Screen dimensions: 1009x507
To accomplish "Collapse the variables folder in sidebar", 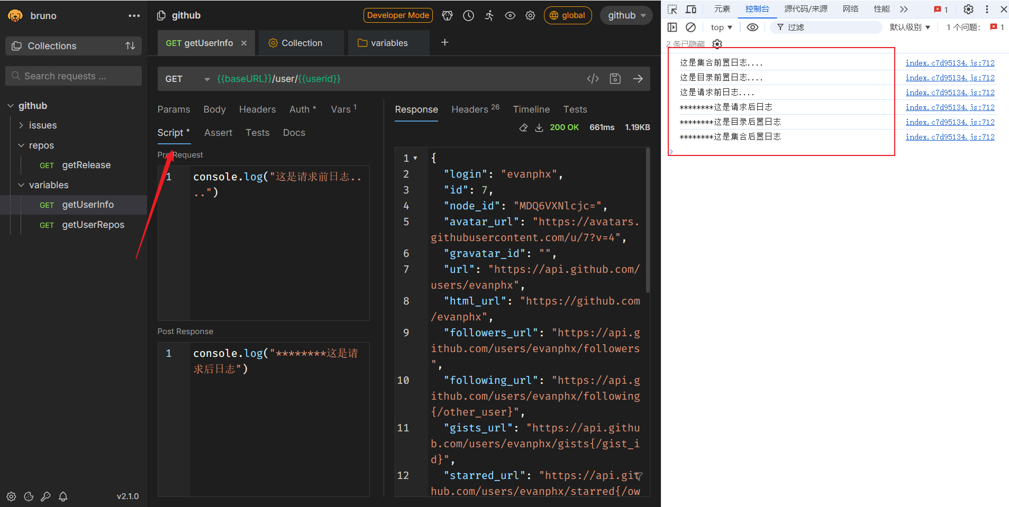I will 21,185.
